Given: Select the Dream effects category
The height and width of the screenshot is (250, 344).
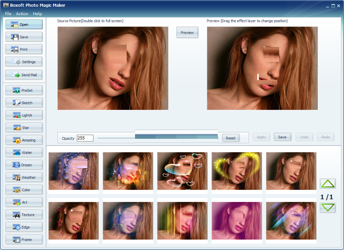Looking at the screenshot, I should pos(24,165).
